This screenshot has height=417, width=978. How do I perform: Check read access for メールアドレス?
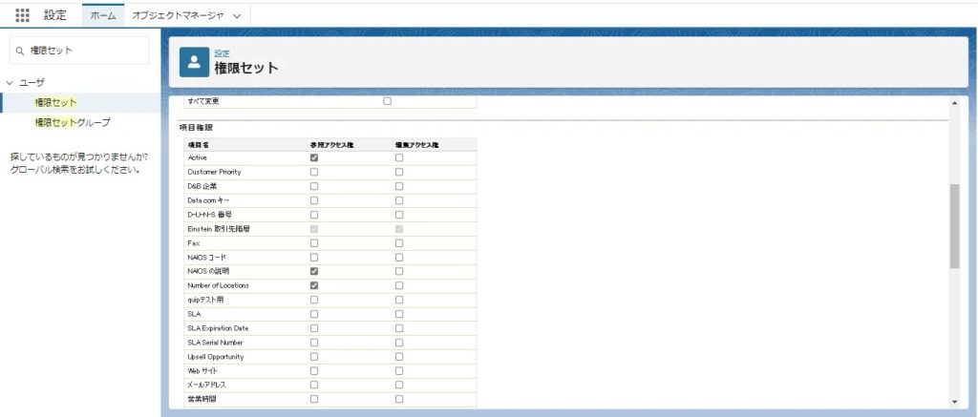(313, 386)
